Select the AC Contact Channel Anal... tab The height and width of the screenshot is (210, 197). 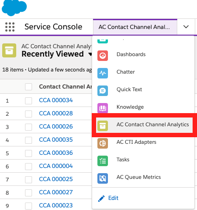(135, 27)
